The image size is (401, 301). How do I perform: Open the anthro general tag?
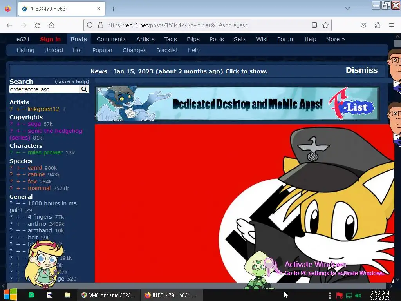click(x=37, y=224)
